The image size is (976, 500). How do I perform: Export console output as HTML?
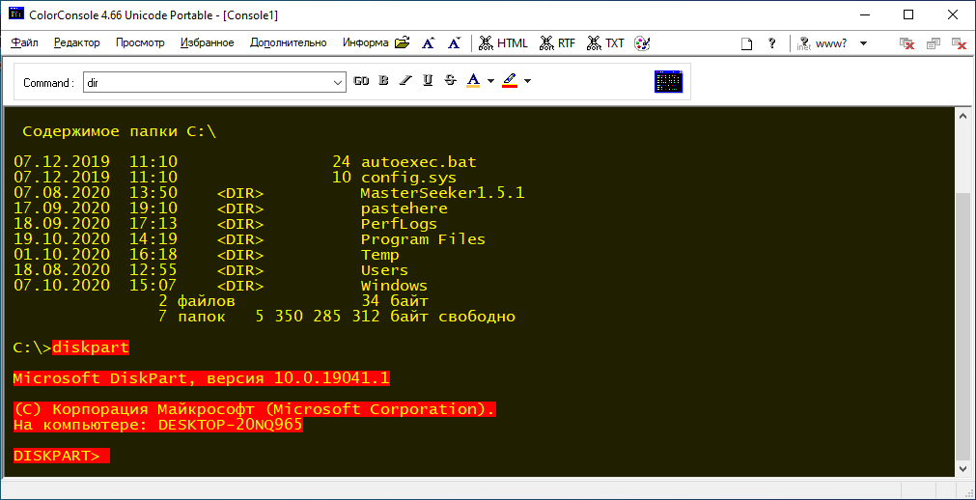click(503, 43)
